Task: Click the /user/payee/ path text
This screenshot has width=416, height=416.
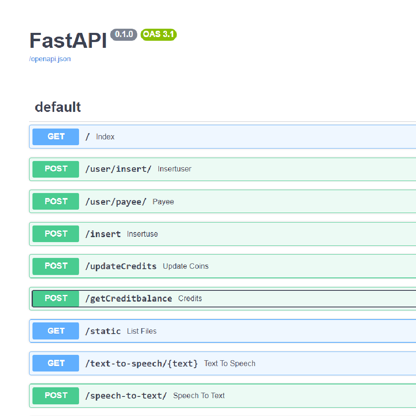Action: 116,202
